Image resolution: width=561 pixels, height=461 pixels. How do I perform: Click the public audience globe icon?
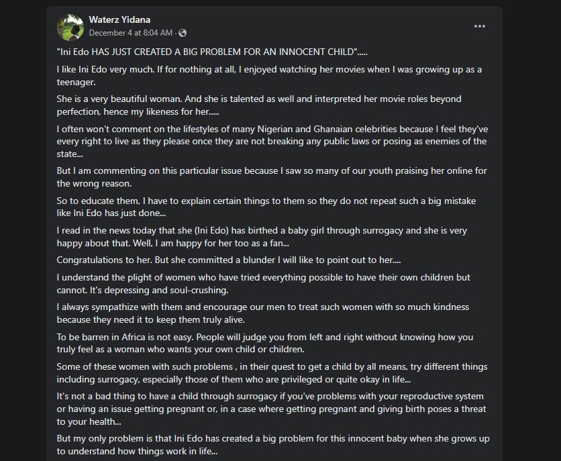pos(183,33)
